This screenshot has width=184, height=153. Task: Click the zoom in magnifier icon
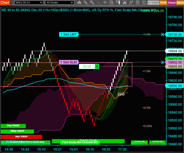92,2
